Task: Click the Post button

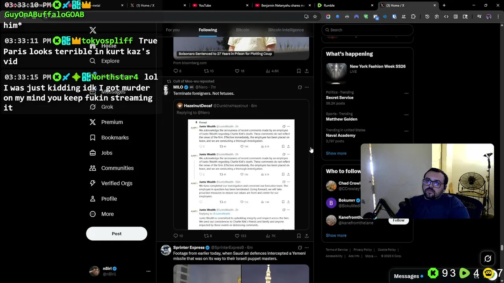Action: pos(117,234)
